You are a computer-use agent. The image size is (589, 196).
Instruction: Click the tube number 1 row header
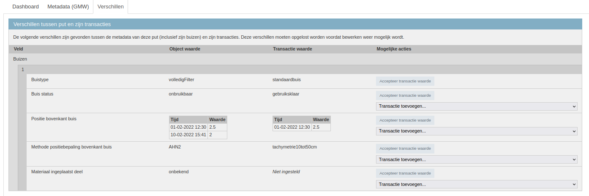[x=23, y=69]
